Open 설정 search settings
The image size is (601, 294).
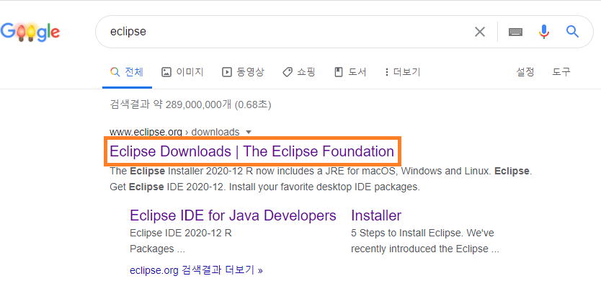(525, 71)
